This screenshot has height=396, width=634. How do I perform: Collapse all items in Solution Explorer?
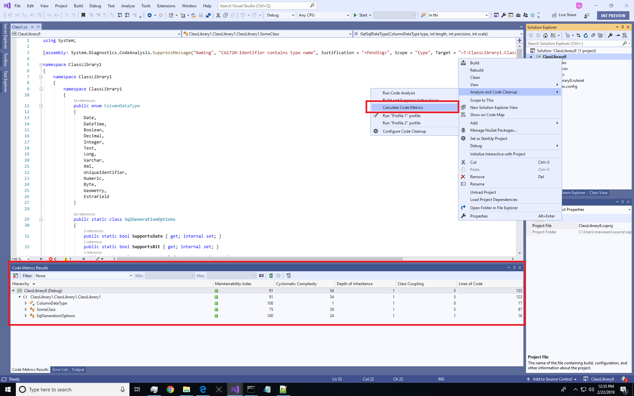[x=593, y=35]
